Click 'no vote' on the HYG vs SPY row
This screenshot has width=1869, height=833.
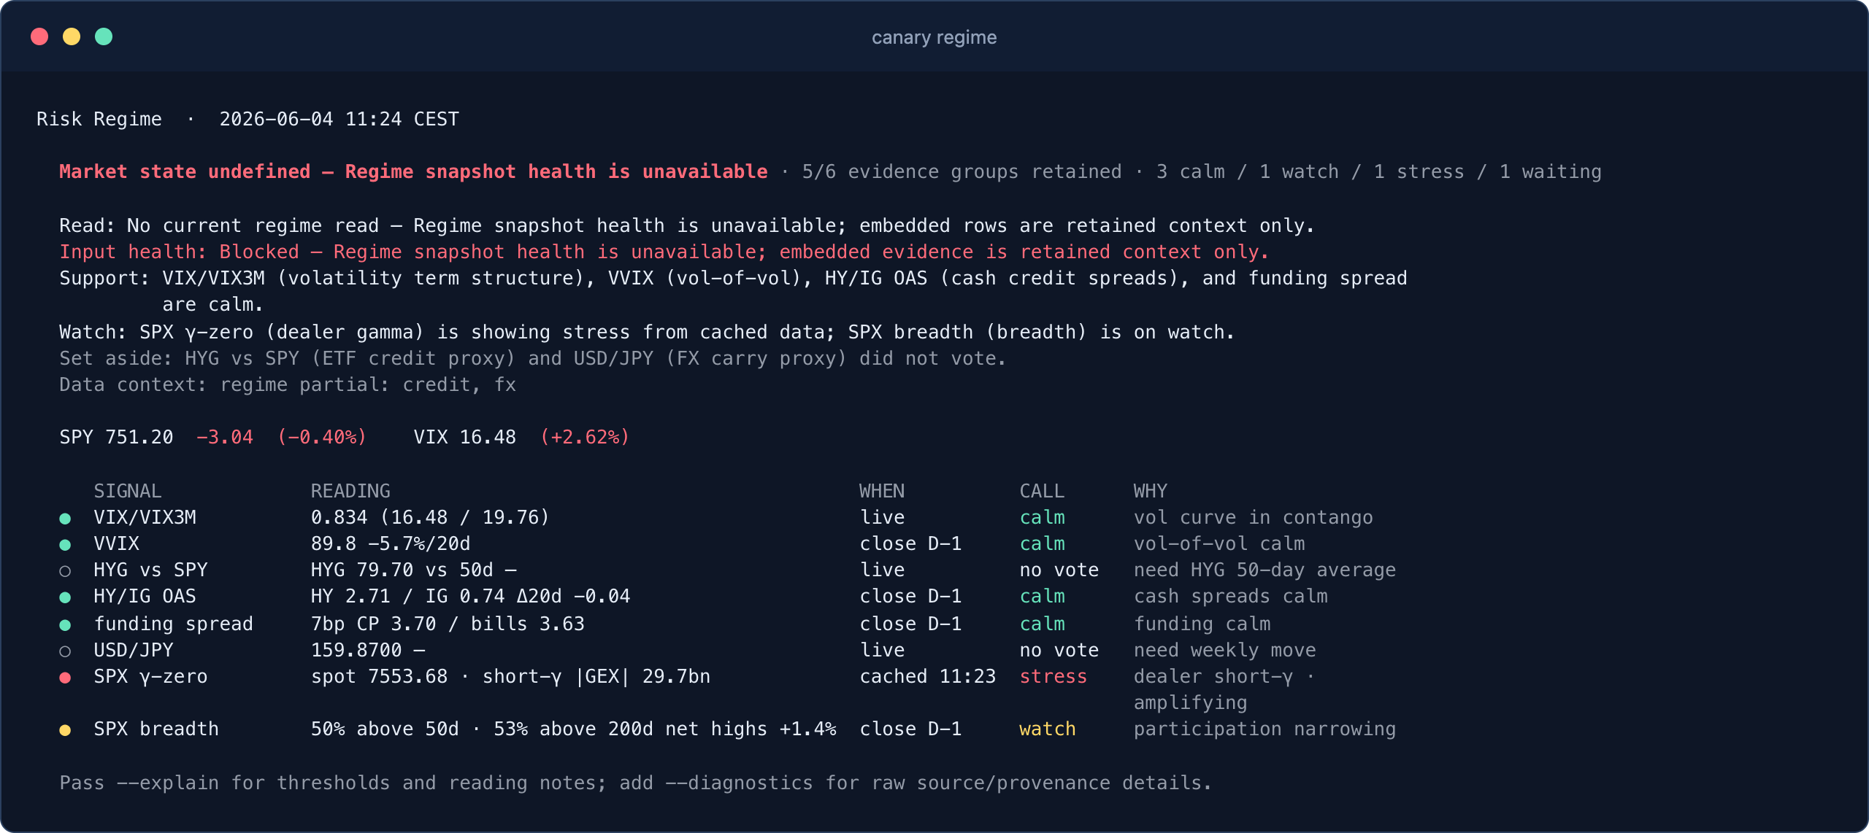coord(1059,570)
